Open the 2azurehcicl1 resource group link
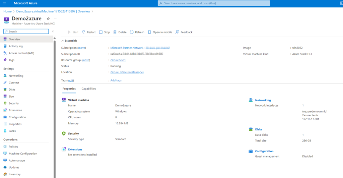 118,60
